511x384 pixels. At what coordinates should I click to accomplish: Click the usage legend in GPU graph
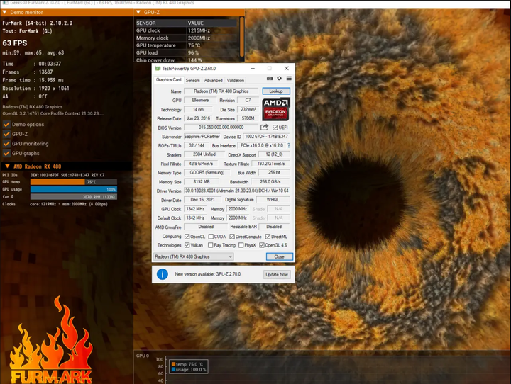pos(189,369)
